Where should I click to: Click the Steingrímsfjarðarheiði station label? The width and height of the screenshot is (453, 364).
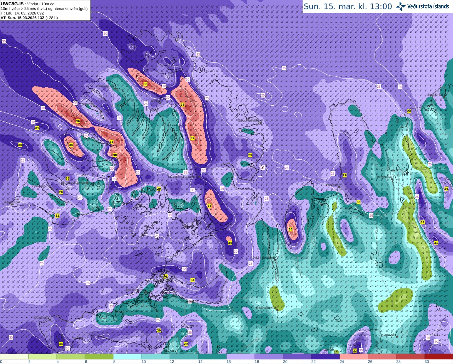pyautogui.click(x=184, y=176)
